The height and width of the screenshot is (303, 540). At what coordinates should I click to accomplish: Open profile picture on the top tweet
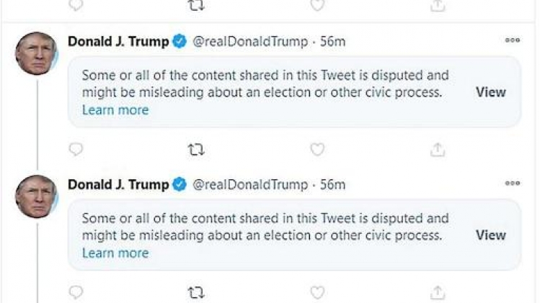36,53
